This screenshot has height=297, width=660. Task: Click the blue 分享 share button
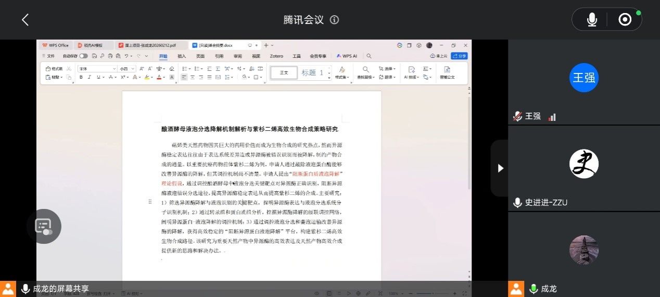click(x=459, y=56)
